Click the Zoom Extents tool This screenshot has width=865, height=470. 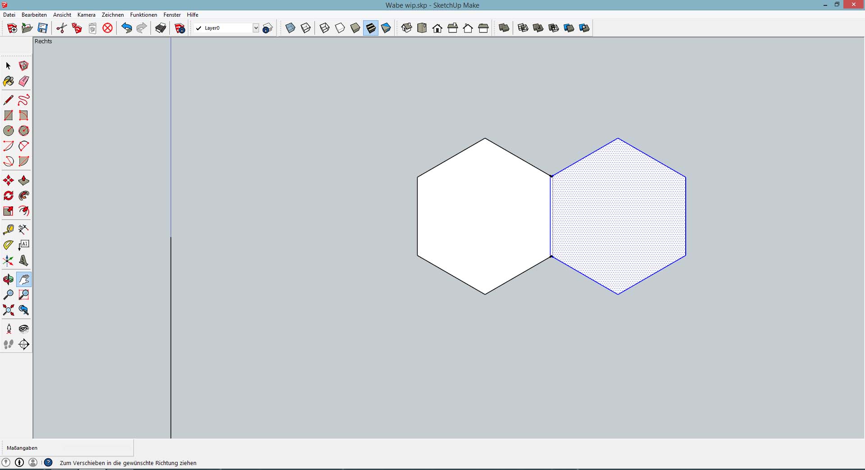coord(8,310)
